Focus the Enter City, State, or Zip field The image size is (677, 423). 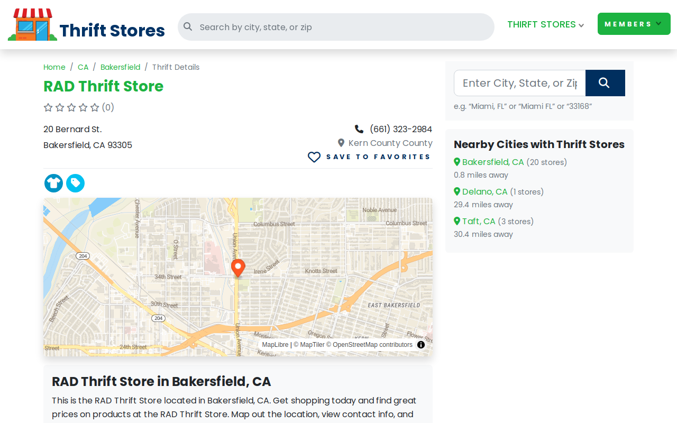pyautogui.click(x=519, y=83)
